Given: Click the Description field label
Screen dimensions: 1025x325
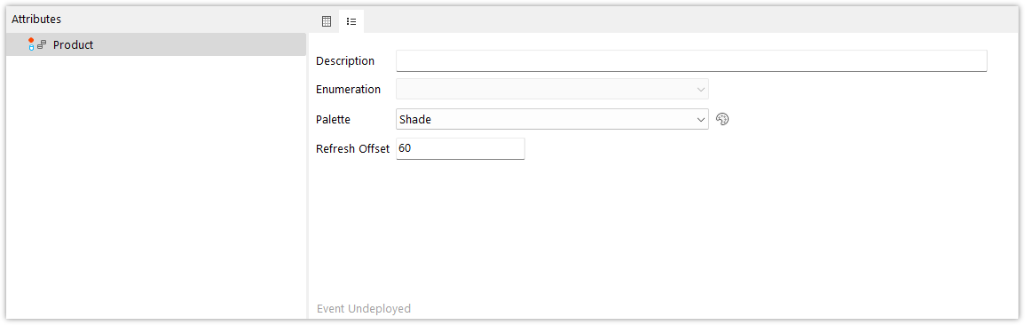Looking at the screenshot, I should 345,60.
